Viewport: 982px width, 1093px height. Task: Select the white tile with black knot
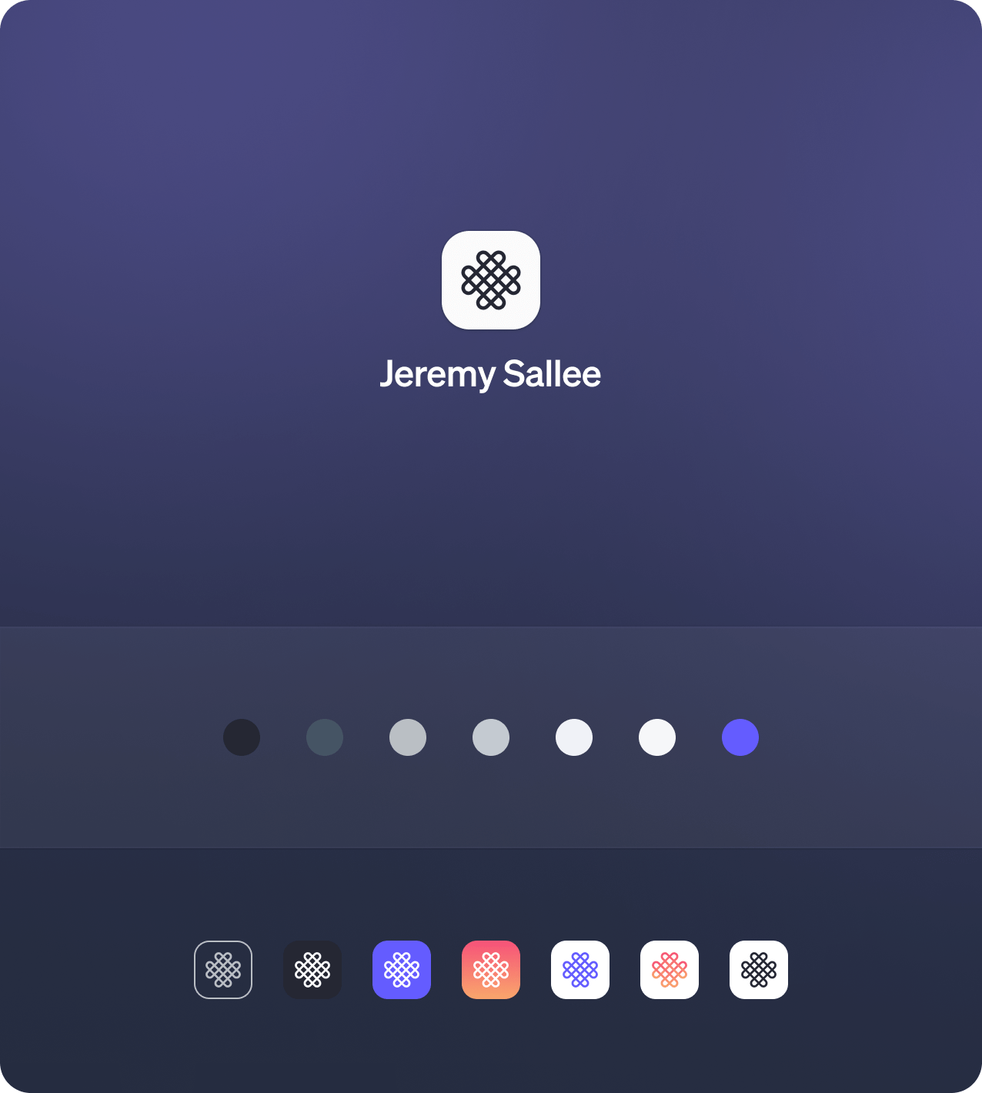coord(759,970)
